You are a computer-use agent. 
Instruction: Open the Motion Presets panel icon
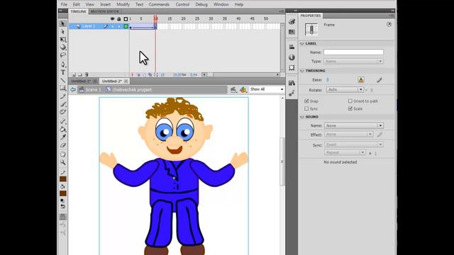(292, 93)
